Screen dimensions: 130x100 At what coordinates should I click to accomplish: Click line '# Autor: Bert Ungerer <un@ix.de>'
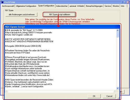click(x=19, y=35)
